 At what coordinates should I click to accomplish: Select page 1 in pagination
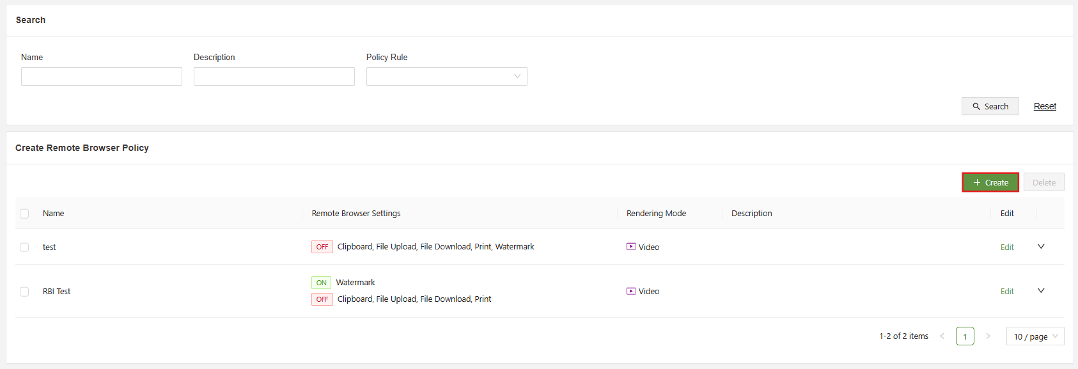965,336
